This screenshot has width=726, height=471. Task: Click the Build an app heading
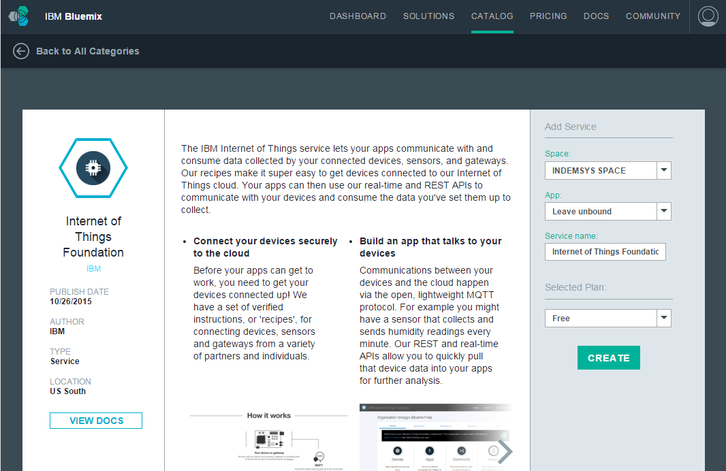[x=430, y=247]
